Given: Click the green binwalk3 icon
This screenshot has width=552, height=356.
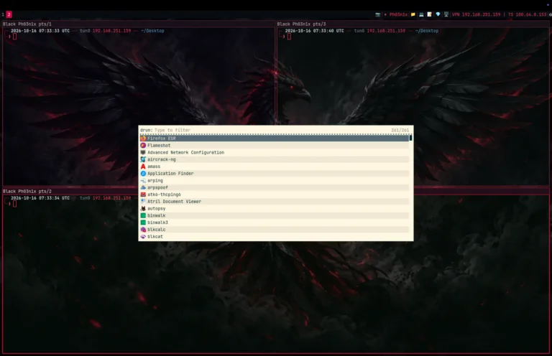Looking at the screenshot, I should coord(143,222).
